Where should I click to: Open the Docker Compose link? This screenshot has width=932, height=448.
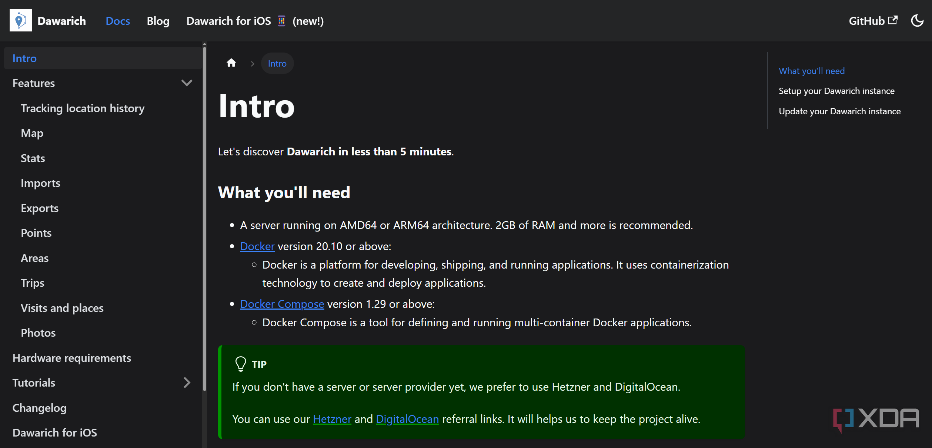pos(282,304)
